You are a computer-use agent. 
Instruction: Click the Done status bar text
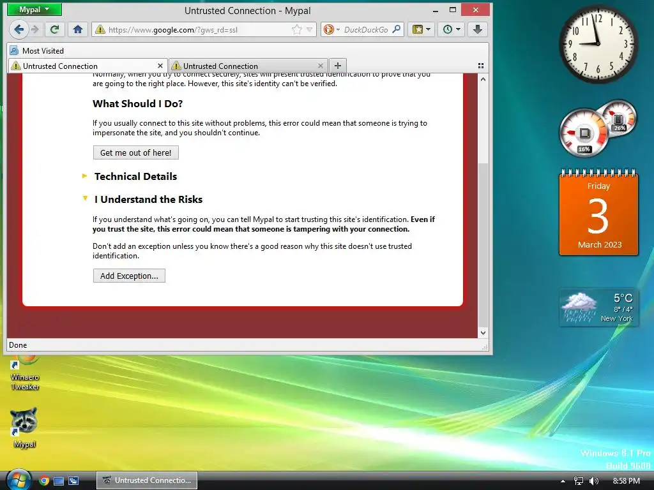click(18, 345)
